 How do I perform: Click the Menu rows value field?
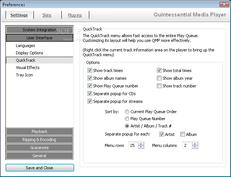tap(133, 145)
